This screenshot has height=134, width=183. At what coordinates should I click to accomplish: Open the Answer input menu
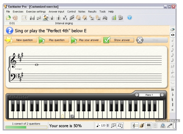click(x=56, y=12)
